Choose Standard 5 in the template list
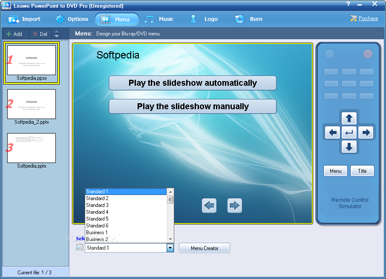Image resolution: width=386 pixels, height=279 pixels. pos(126,219)
